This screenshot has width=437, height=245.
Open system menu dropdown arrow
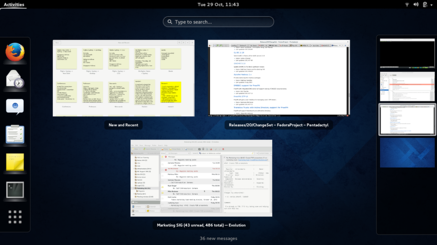(432, 5)
